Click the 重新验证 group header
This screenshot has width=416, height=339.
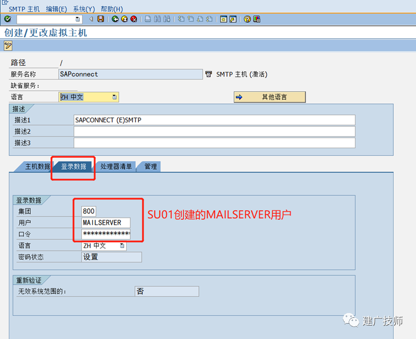coord(29,280)
